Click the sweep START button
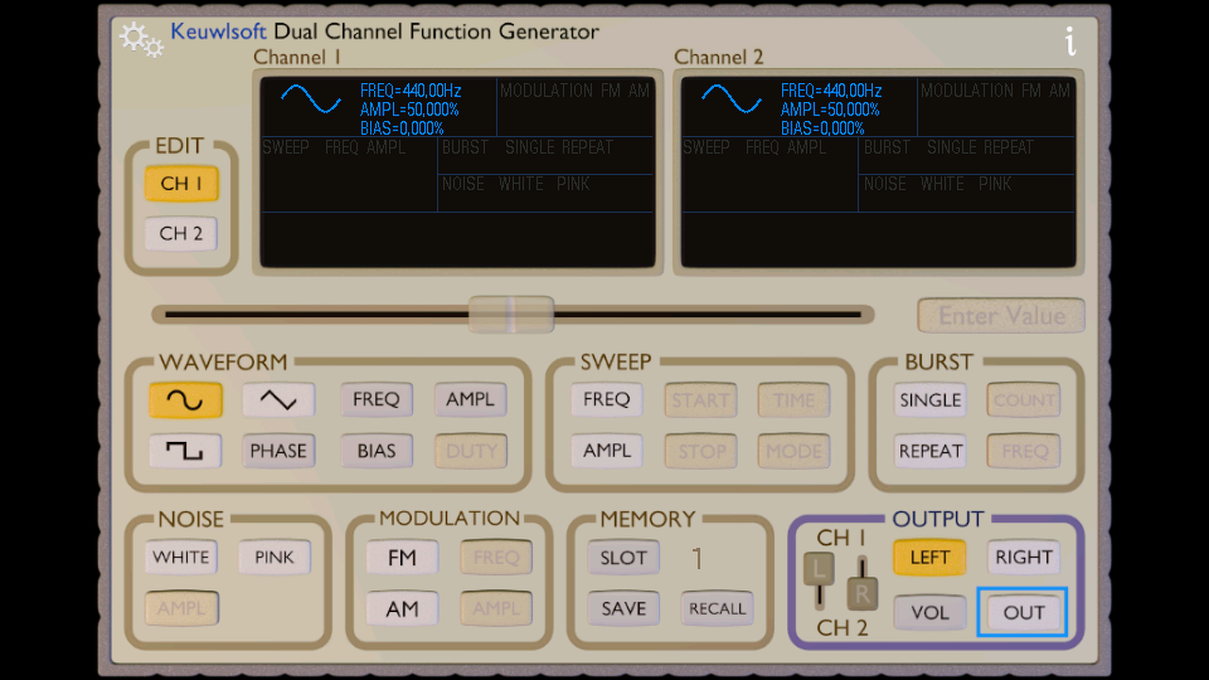The image size is (1209, 680). tap(701, 400)
